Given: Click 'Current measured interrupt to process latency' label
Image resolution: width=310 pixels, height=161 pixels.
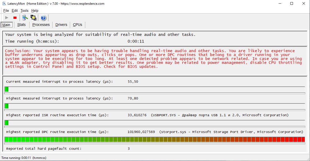Looking at the screenshot, I should pyautogui.click(x=59, y=81).
